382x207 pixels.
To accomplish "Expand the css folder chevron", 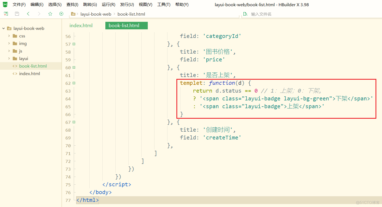I will click(x=9, y=36).
